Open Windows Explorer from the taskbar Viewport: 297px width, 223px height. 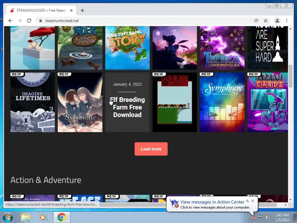[x=26, y=217]
